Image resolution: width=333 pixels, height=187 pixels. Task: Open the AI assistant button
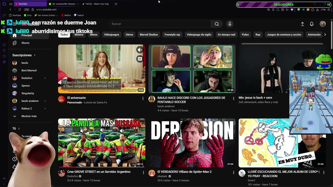(324, 10)
